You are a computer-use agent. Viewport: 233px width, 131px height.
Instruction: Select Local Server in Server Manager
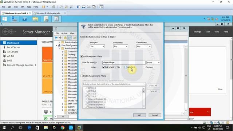click(13, 47)
